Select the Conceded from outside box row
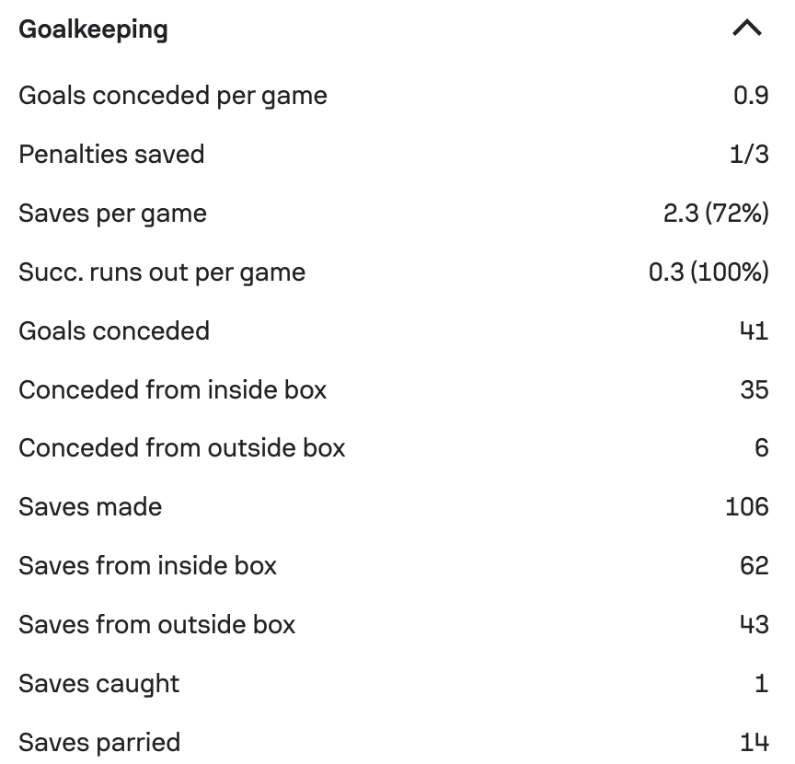The height and width of the screenshot is (764, 795). (394, 448)
